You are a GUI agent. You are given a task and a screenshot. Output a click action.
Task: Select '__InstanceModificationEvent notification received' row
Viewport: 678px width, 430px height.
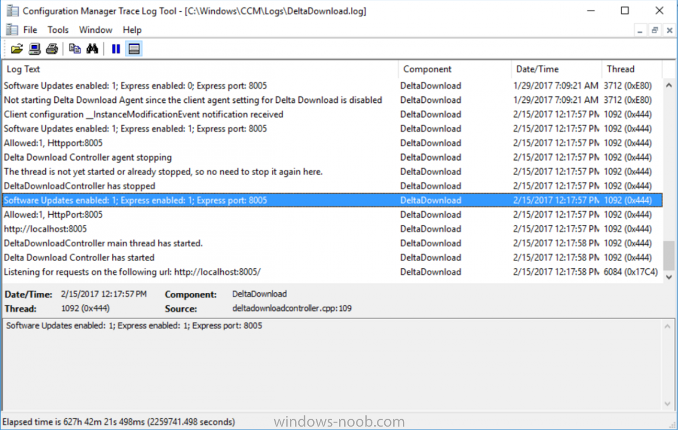pyautogui.click(x=332, y=114)
